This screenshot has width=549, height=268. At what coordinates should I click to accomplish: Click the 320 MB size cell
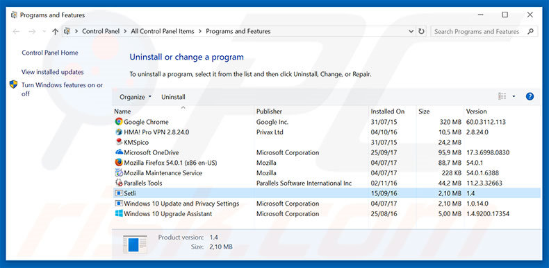[x=450, y=122]
